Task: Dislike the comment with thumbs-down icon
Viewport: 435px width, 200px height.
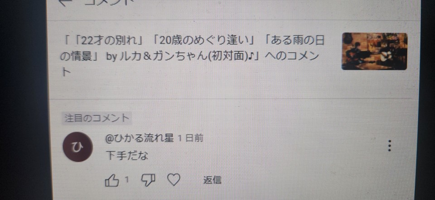Action: pyautogui.click(x=148, y=180)
